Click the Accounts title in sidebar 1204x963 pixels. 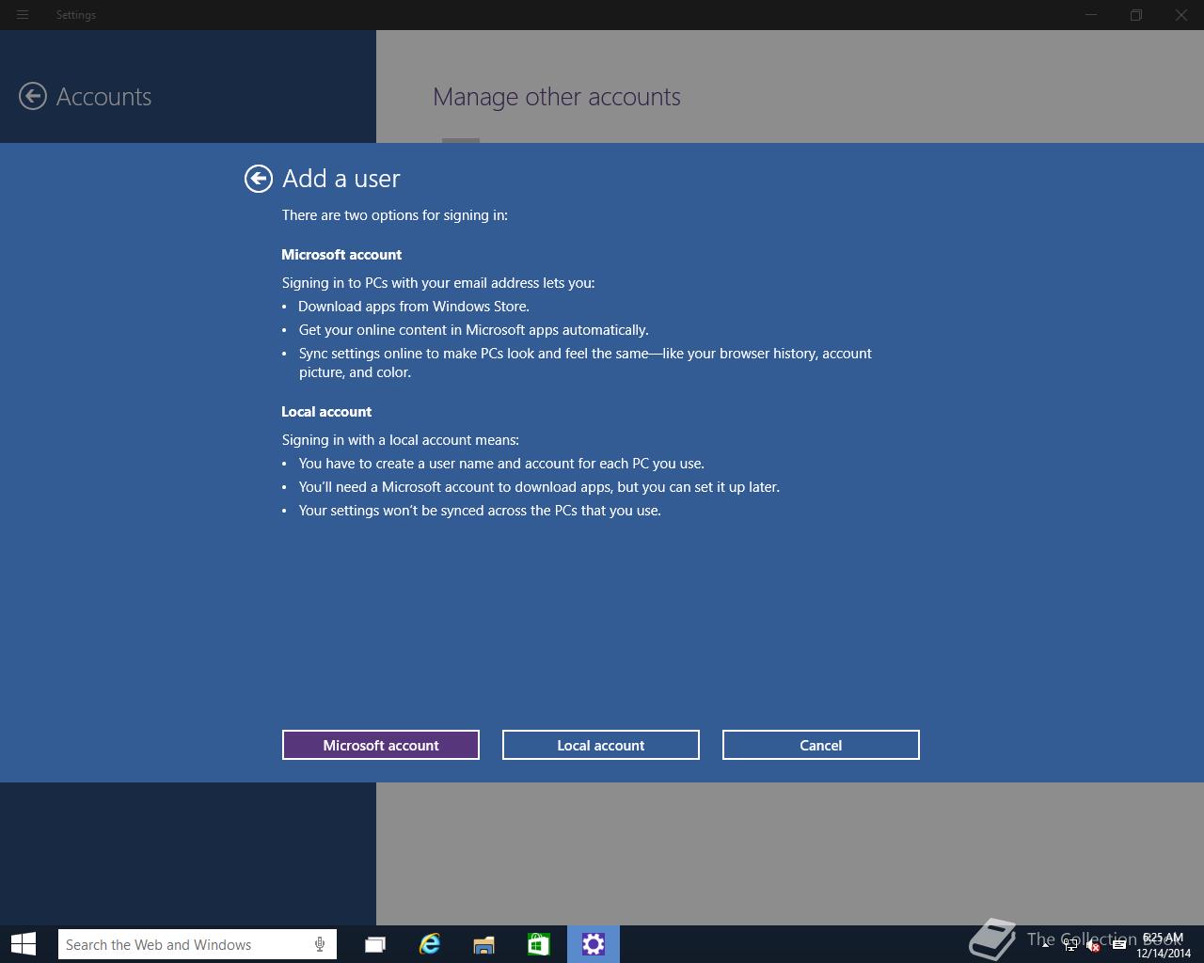103,97
